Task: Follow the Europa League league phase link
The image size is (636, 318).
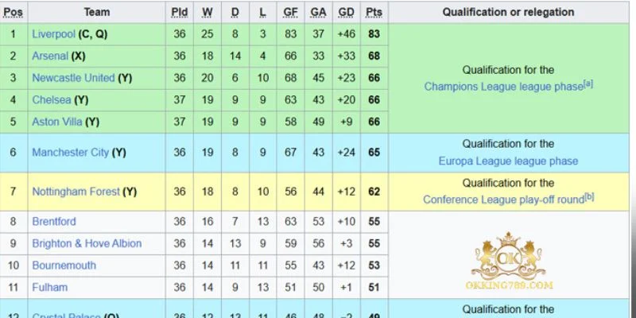Action: click(x=508, y=161)
